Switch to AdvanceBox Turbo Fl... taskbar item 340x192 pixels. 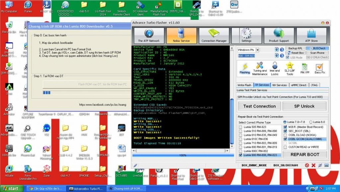pos(86,189)
